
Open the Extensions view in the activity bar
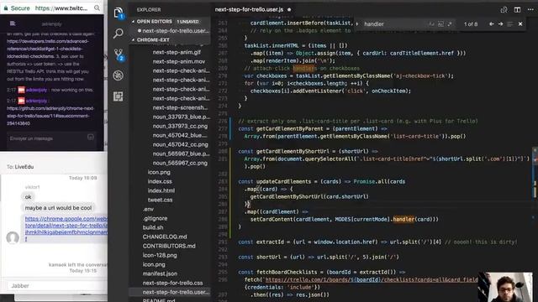pyautogui.click(x=119, y=96)
